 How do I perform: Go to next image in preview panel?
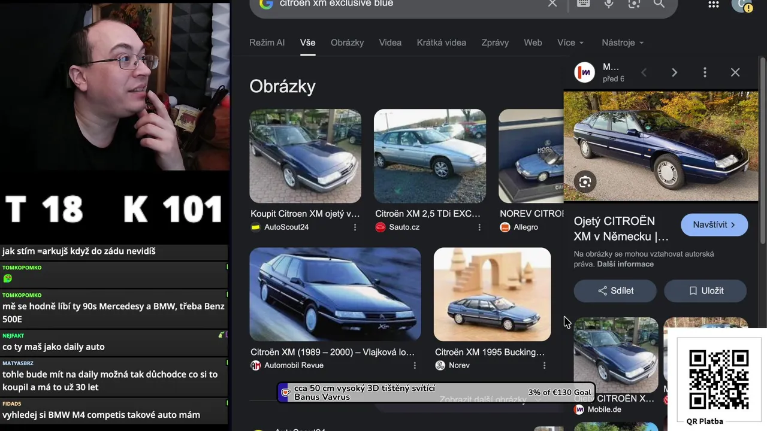(x=674, y=72)
